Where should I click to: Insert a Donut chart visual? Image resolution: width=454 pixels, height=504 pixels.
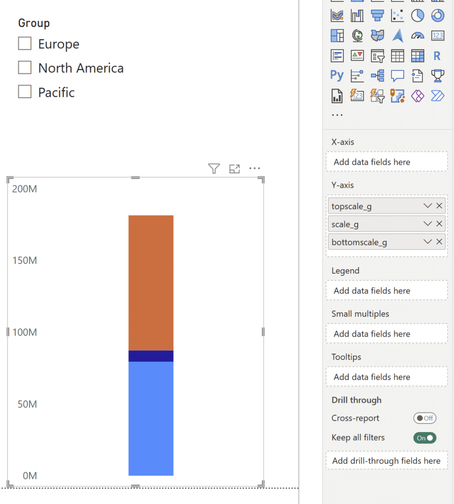coord(437,15)
